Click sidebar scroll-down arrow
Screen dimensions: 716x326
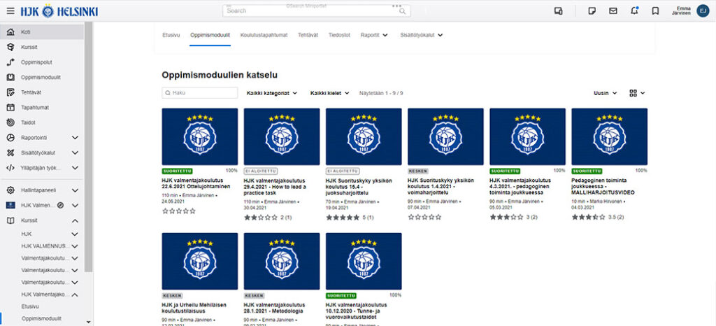click(x=89, y=323)
